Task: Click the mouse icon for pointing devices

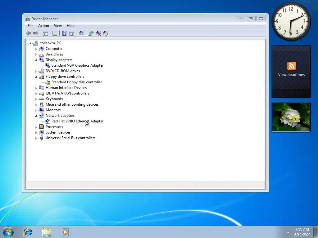Action: click(42, 104)
